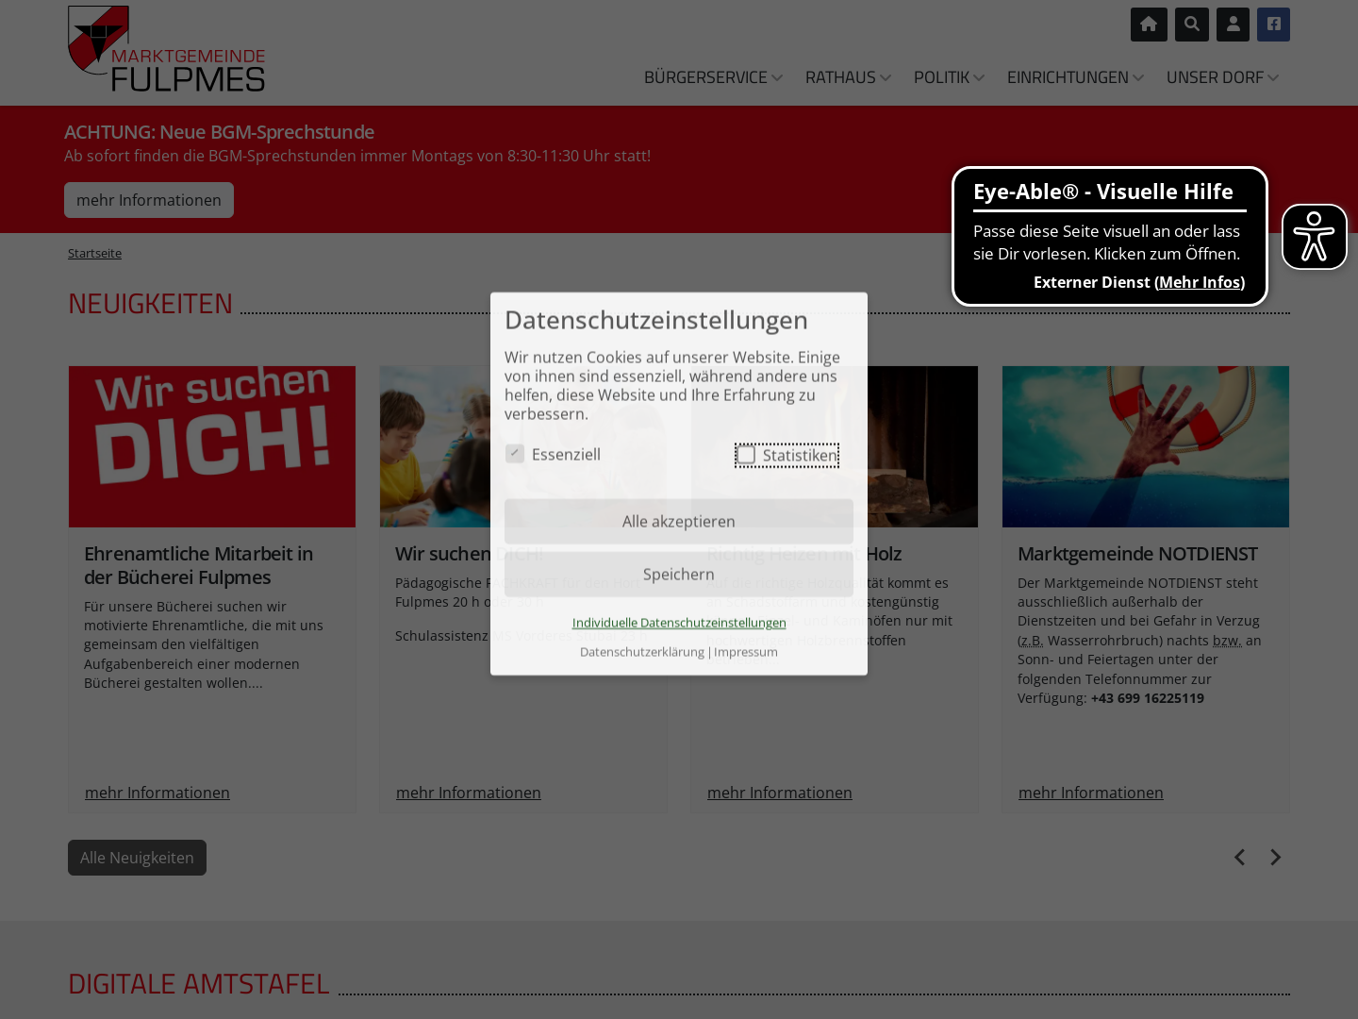Select the Marktgemeinde NOTDIENST heading

[1137, 554]
